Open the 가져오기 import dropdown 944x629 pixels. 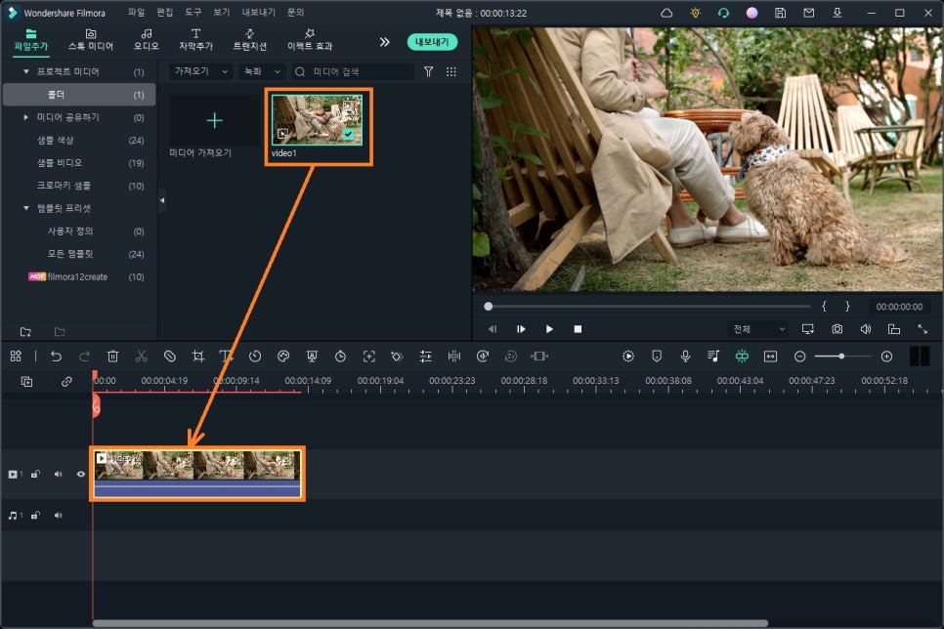point(200,71)
